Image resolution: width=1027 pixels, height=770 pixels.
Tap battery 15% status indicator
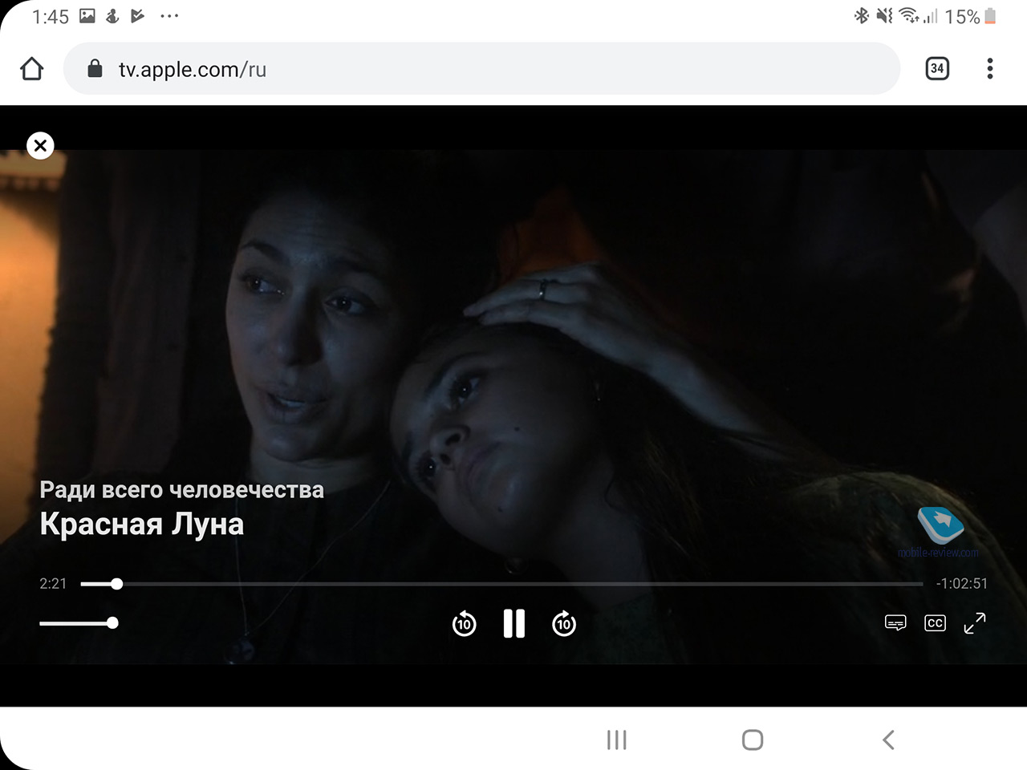[971, 16]
